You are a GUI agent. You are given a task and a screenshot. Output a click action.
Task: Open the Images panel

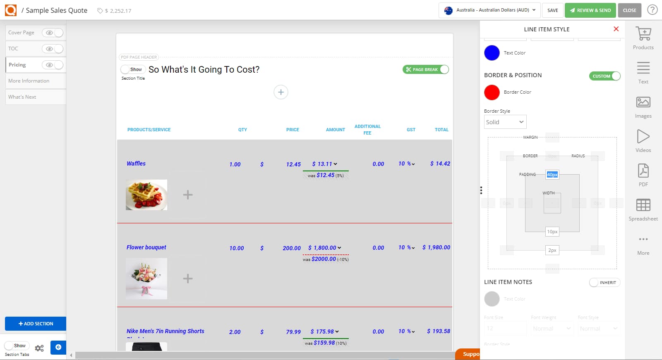click(643, 107)
